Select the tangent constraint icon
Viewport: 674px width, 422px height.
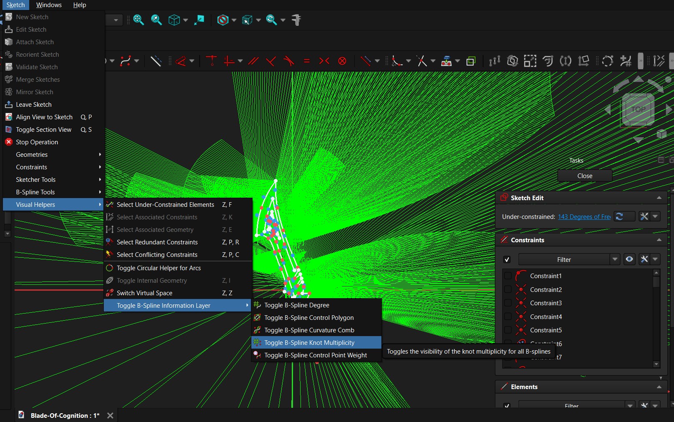(x=288, y=61)
